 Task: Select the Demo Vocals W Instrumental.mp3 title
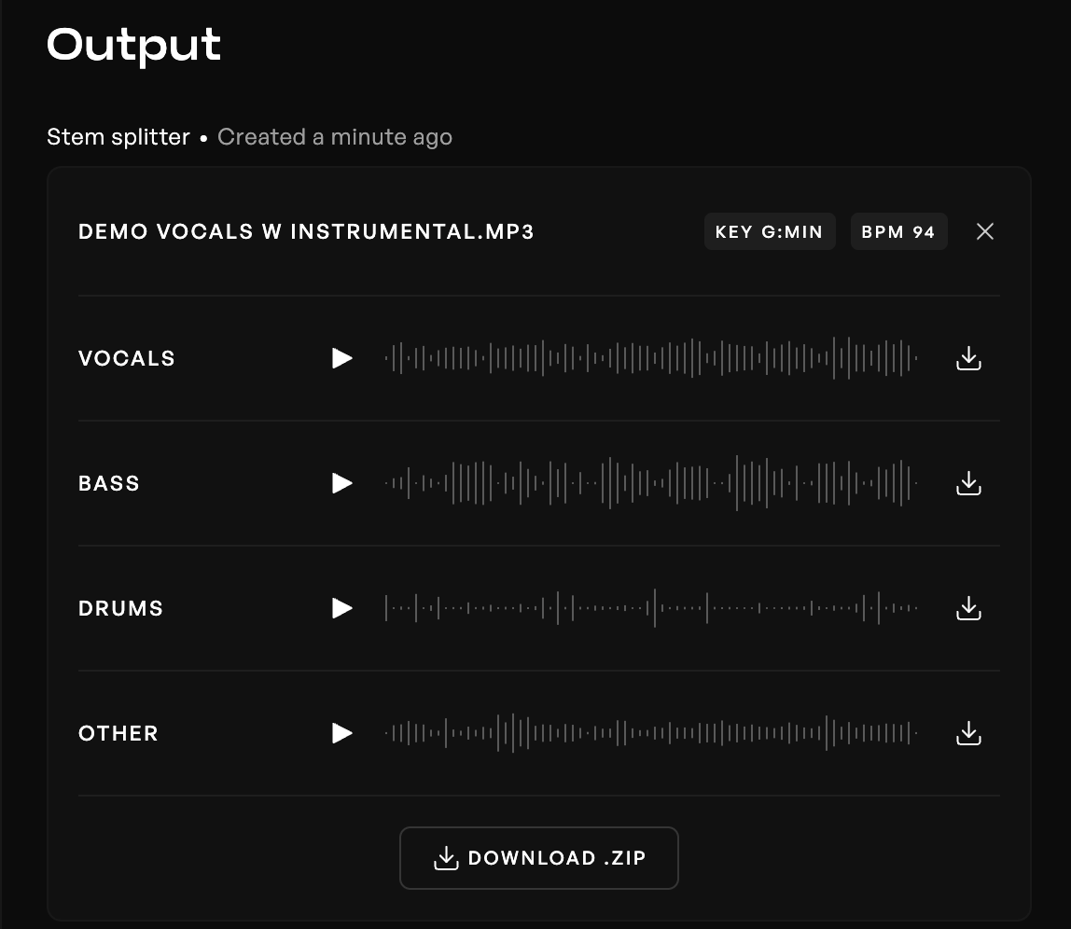tap(306, 231)
